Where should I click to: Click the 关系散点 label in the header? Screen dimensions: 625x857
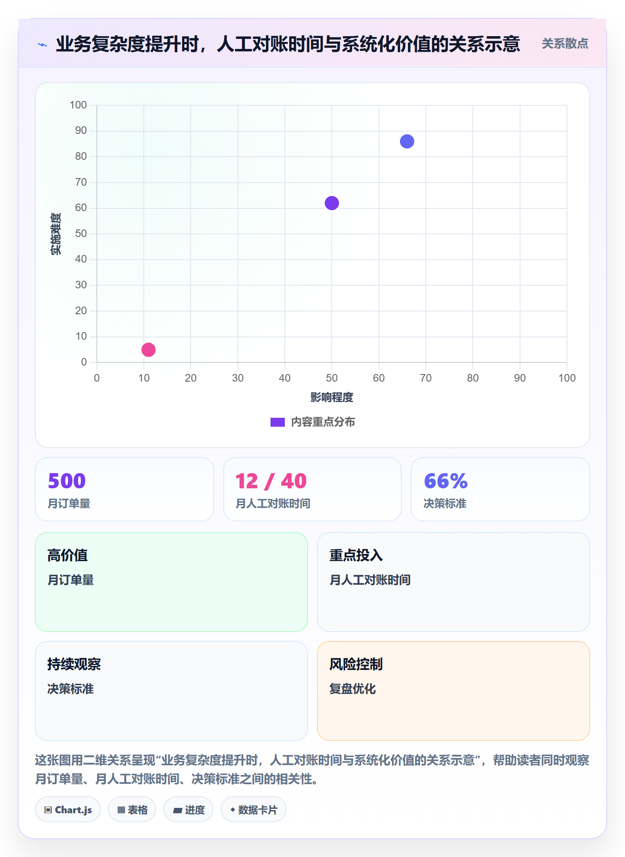(565, 44)
